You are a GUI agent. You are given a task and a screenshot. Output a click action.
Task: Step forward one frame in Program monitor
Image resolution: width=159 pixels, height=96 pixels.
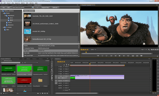[124, 56]
